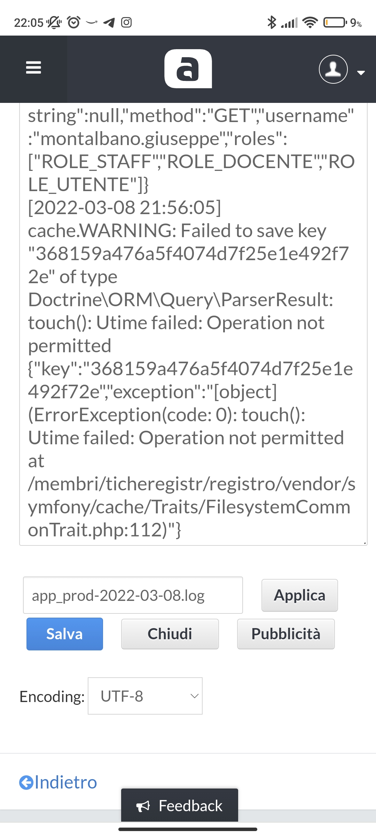Image resolution: width=376 pixels, height=837 pixels.
Task: Click the back arrow beside Indietro
Action: [x=26, y=782]
